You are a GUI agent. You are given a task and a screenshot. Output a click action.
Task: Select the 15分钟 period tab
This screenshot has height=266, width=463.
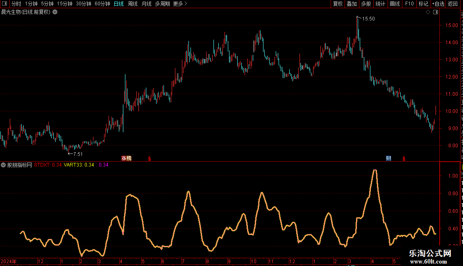coord(65,4)
